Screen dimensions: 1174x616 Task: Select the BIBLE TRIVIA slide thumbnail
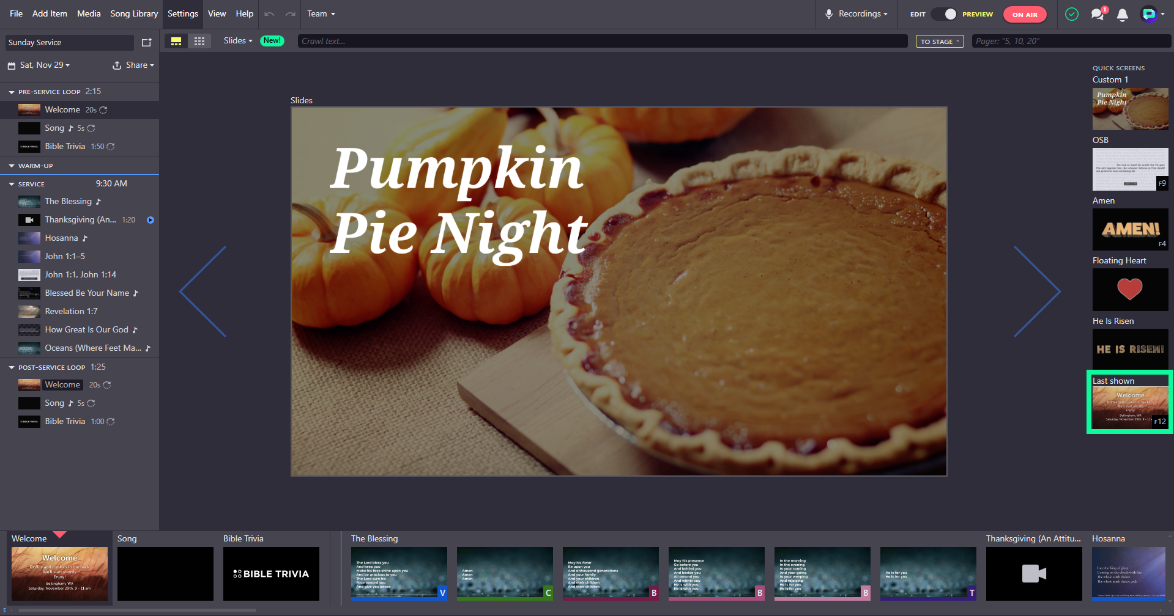(271, 574)
